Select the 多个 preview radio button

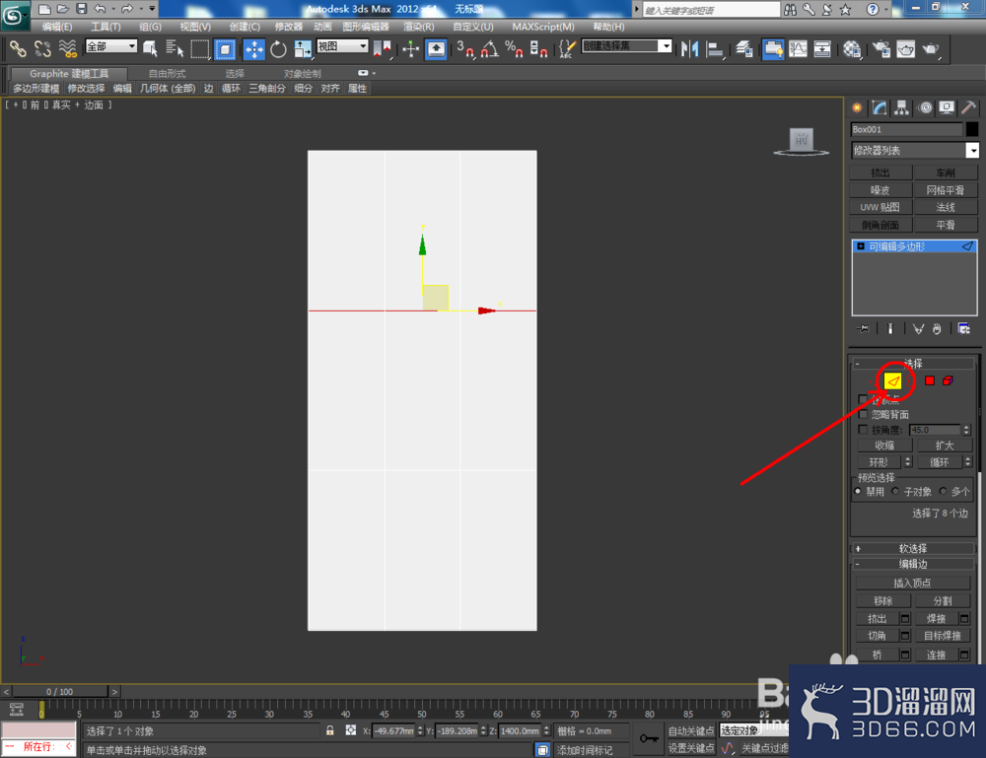coord(943,491)
